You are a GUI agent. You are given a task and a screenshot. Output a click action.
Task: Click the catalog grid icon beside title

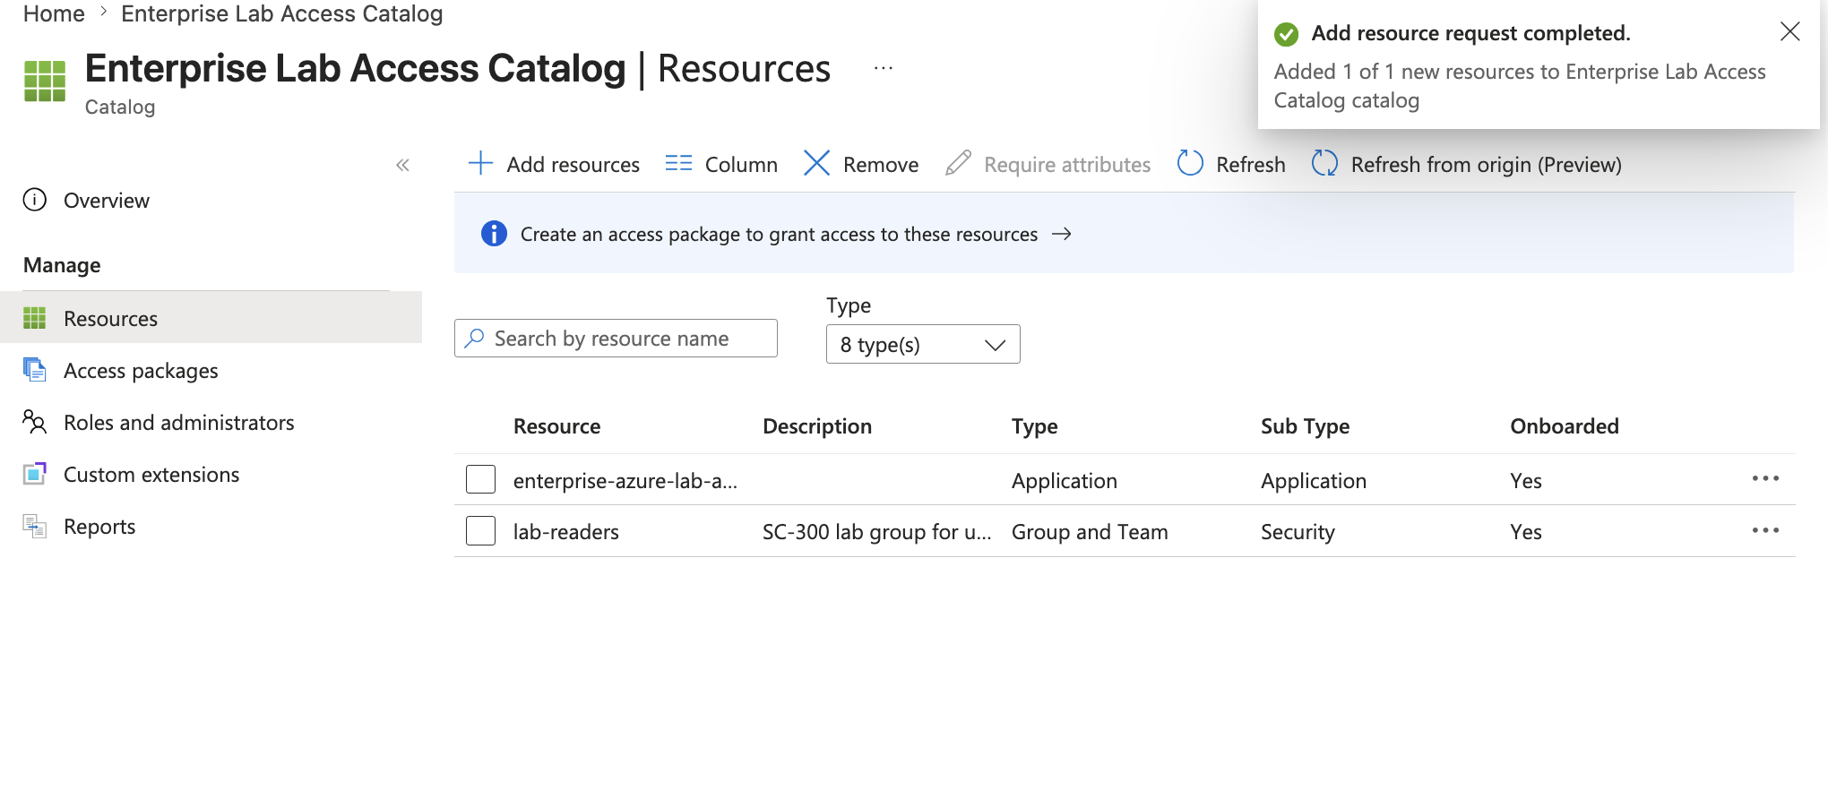click(45, 82)
